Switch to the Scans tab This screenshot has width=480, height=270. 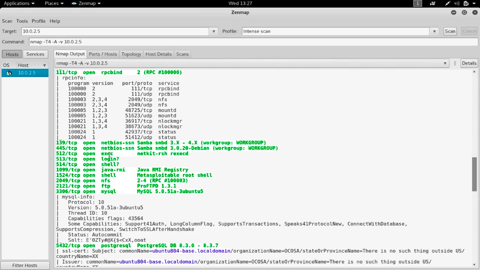pyautogui.click(x=183, y=54)
